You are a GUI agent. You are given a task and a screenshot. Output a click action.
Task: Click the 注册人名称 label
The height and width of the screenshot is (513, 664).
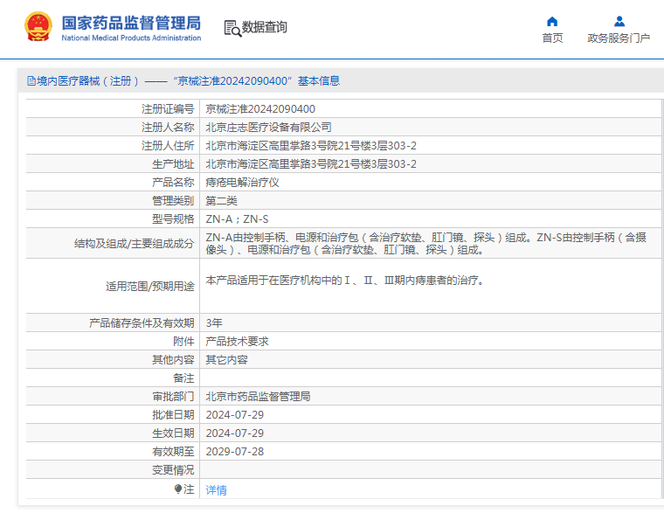168,128
